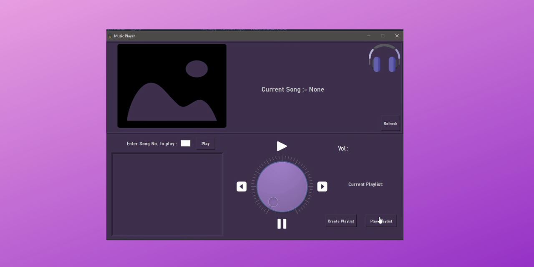The width and height of the screenshot is (534, 267).
Task: Click the Play button next to the song number
Action: [x=205, y=143]
